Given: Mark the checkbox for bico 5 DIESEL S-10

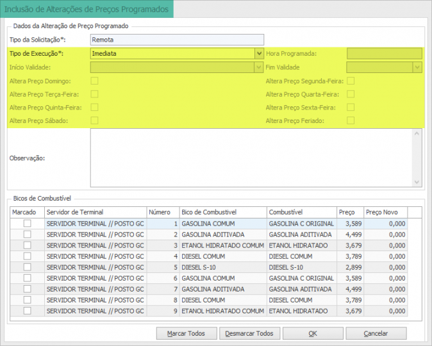Looking at the screenshot, I should tap(28, 267).
